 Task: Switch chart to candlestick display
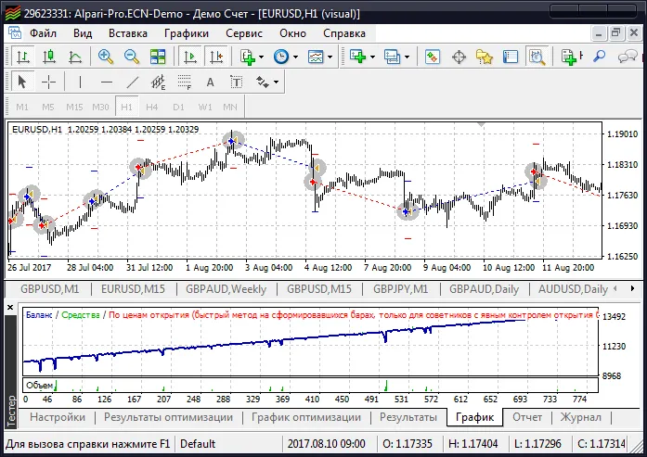click(x=49, y=57)
